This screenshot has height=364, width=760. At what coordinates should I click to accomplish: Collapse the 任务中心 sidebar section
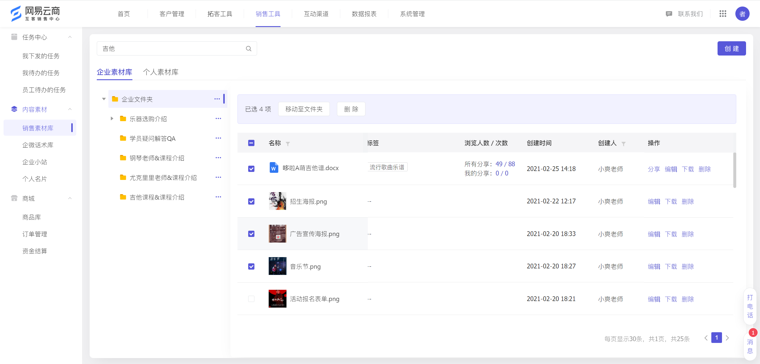[70, 37]
